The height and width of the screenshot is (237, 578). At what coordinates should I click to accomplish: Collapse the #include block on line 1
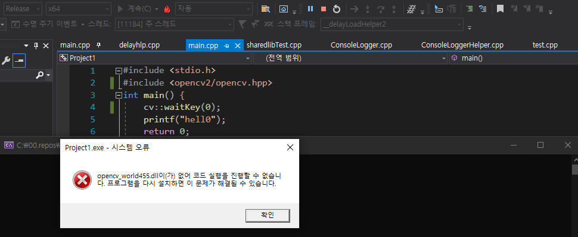pyautogui.click(x=119, y=71)
